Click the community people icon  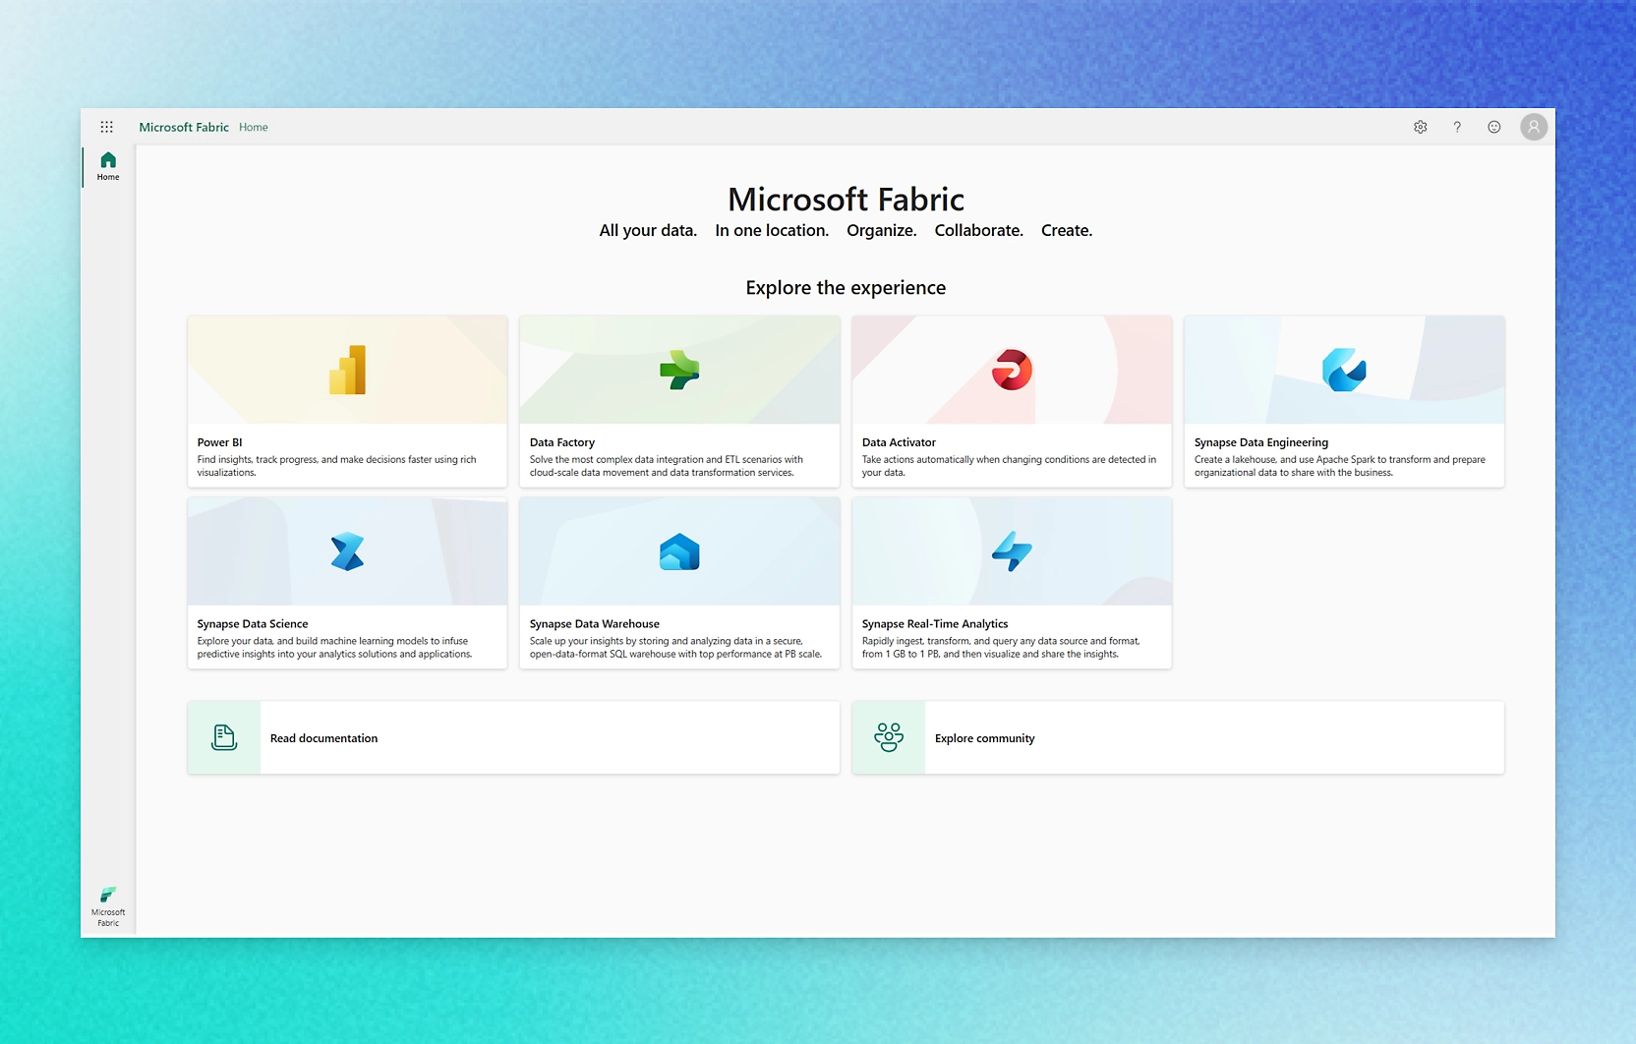click(x=889, y=737)
